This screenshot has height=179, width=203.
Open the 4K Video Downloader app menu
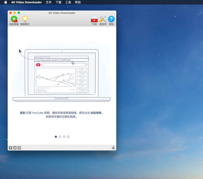tap(27, 2)
